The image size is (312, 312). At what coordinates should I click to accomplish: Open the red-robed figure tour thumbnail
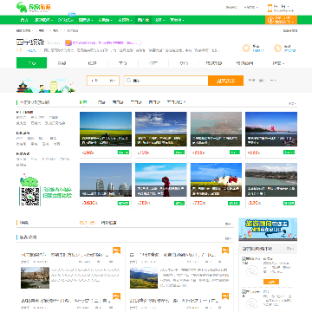161,179
